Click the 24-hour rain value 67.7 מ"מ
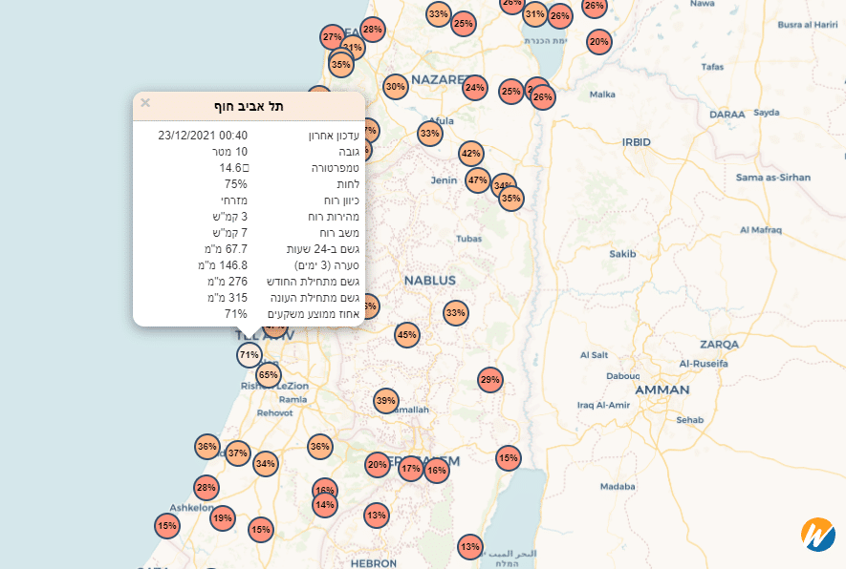This screenshot has height=569, width=846. [226, 249]
